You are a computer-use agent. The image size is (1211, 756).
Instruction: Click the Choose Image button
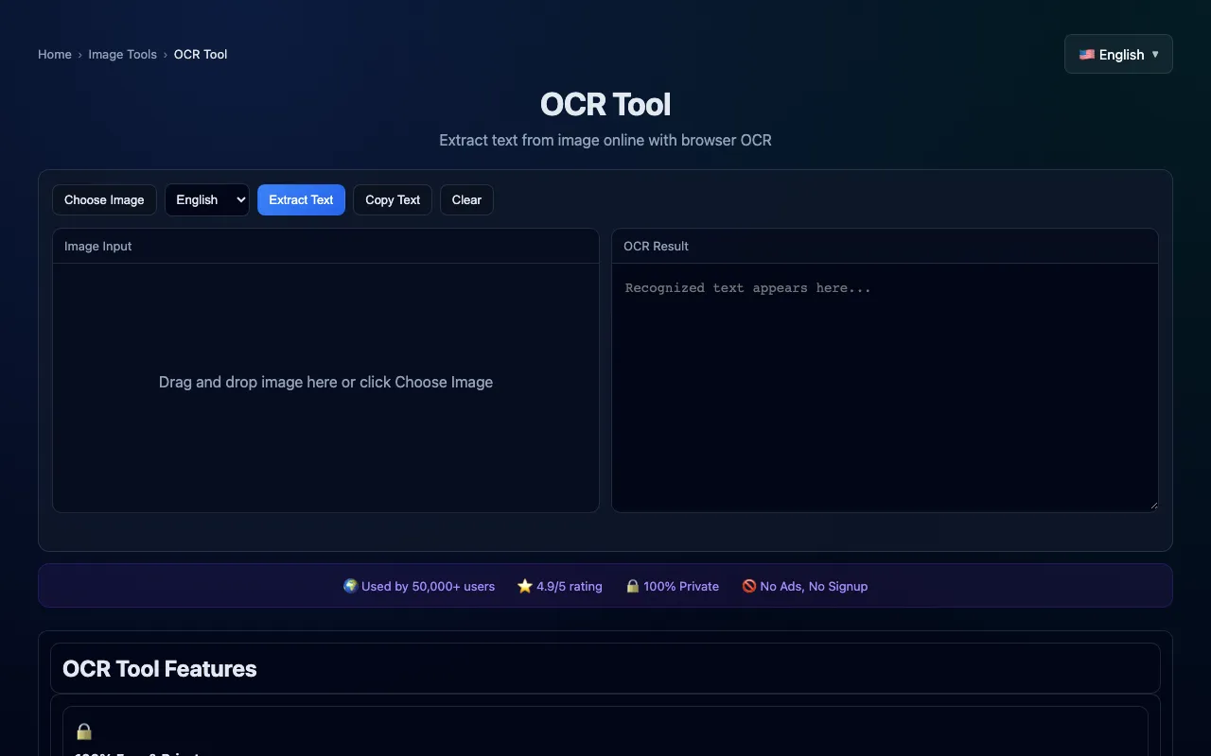coord(104,199)
